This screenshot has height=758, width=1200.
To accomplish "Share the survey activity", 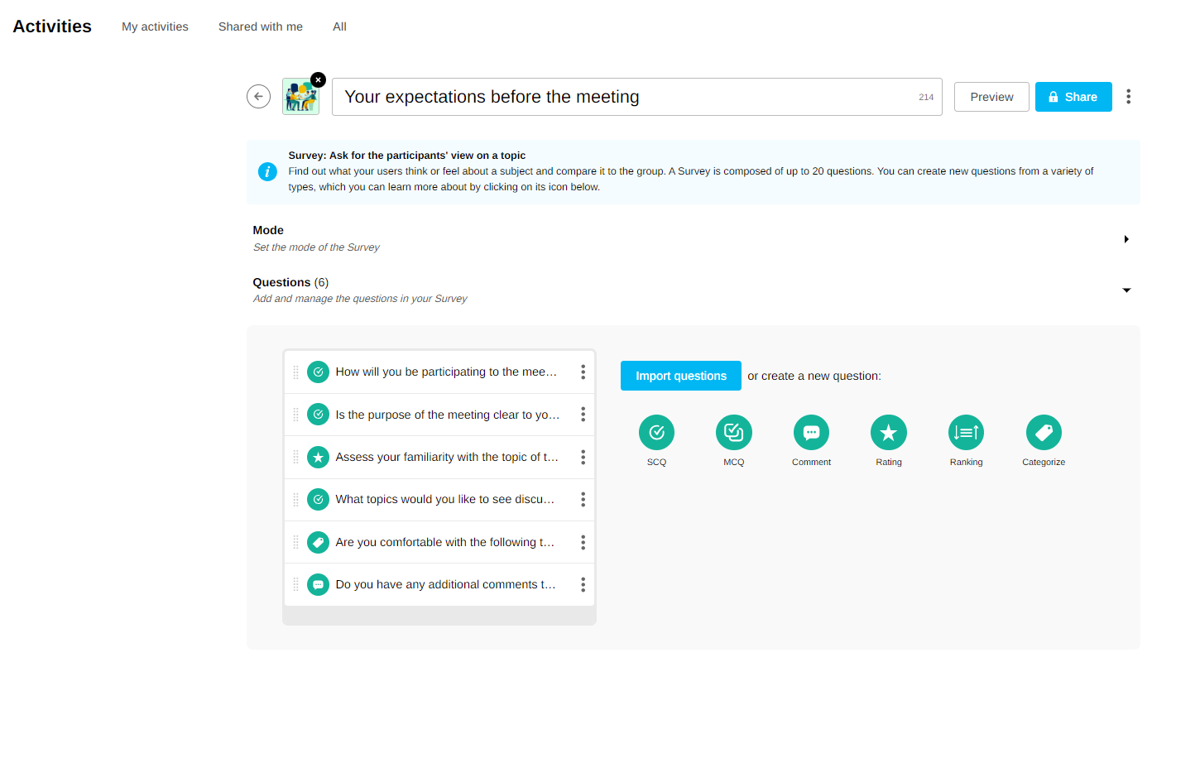I will (1073, 97).
